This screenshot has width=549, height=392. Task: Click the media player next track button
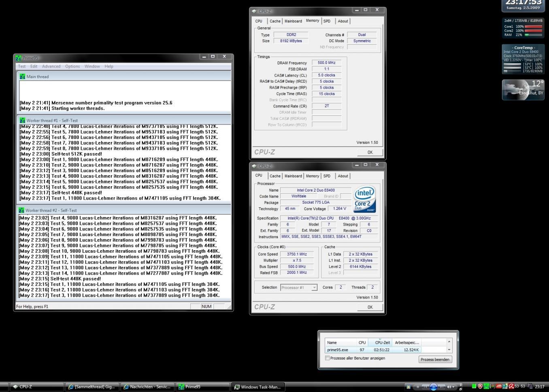point(441,387)
